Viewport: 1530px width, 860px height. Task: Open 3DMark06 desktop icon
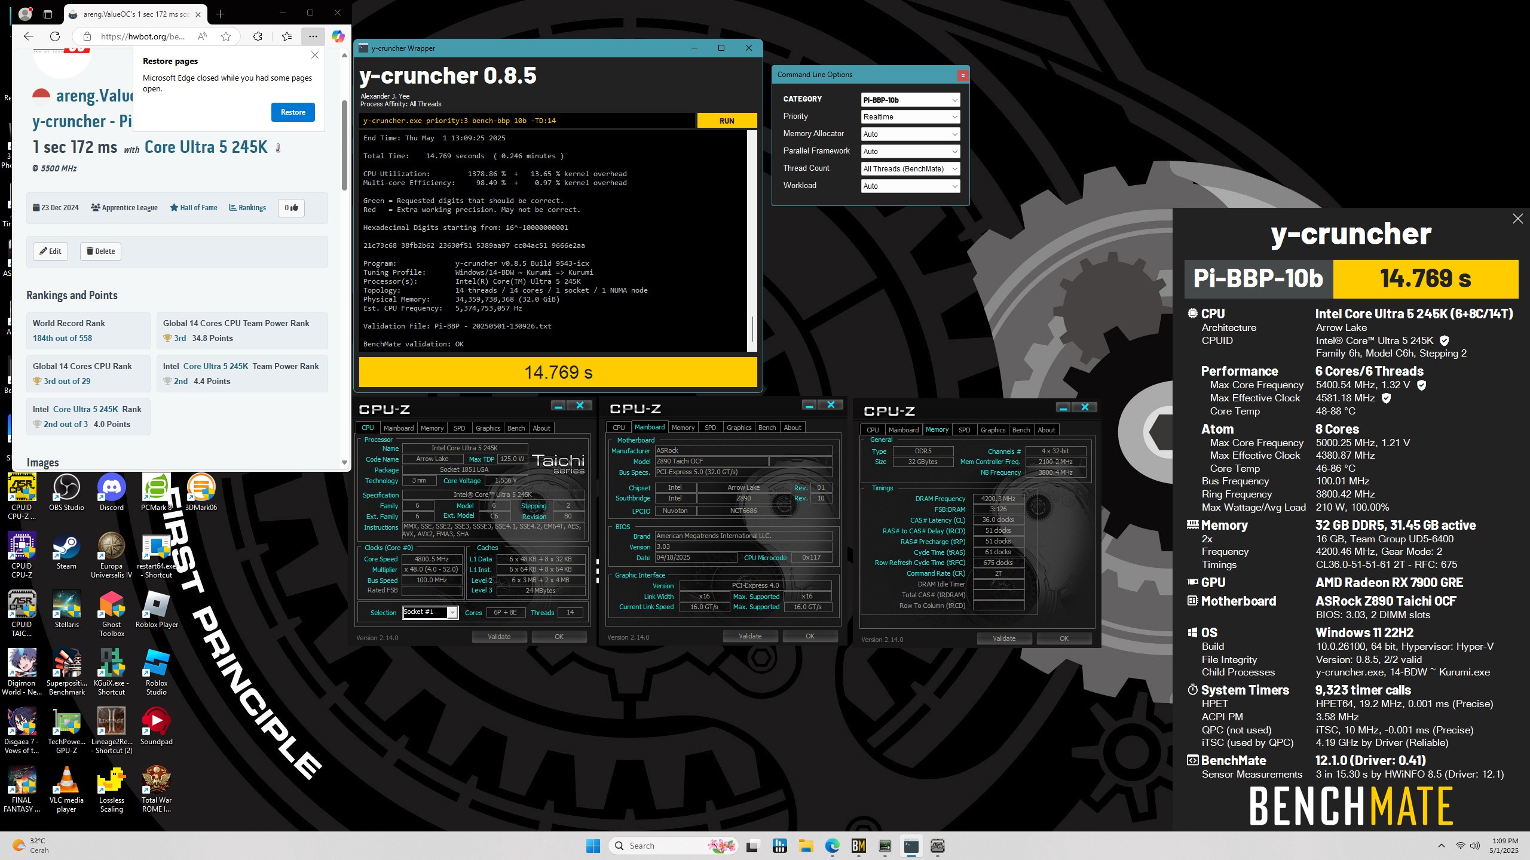(x=201, y=493)
